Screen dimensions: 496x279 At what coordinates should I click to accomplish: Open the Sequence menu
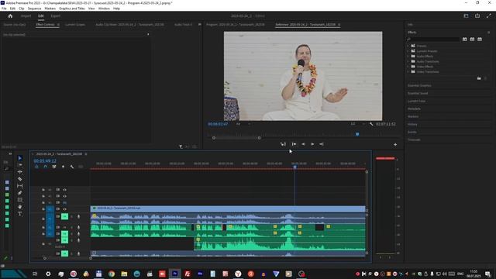[x=34, y=9]
